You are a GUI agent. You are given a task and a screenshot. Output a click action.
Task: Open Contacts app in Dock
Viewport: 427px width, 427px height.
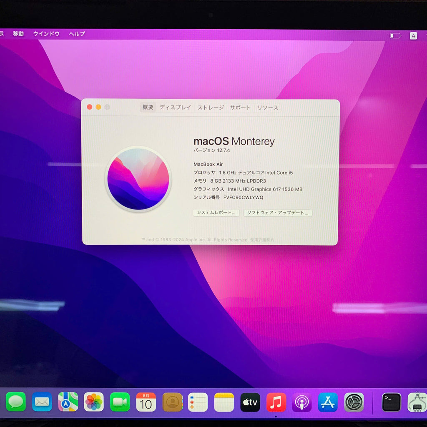[x=172, y=402]
